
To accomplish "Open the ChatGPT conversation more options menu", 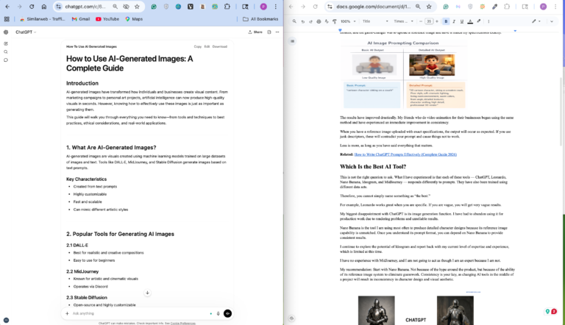I will [277, 32].
